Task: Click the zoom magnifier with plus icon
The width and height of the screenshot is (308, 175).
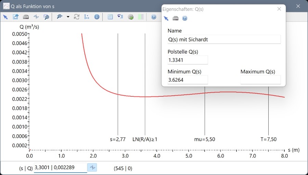Action: click(60, 17)
